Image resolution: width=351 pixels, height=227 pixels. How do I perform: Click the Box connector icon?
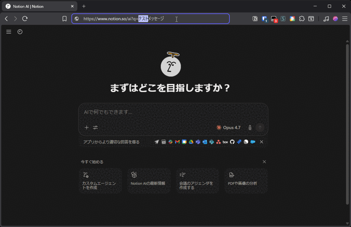225,142
